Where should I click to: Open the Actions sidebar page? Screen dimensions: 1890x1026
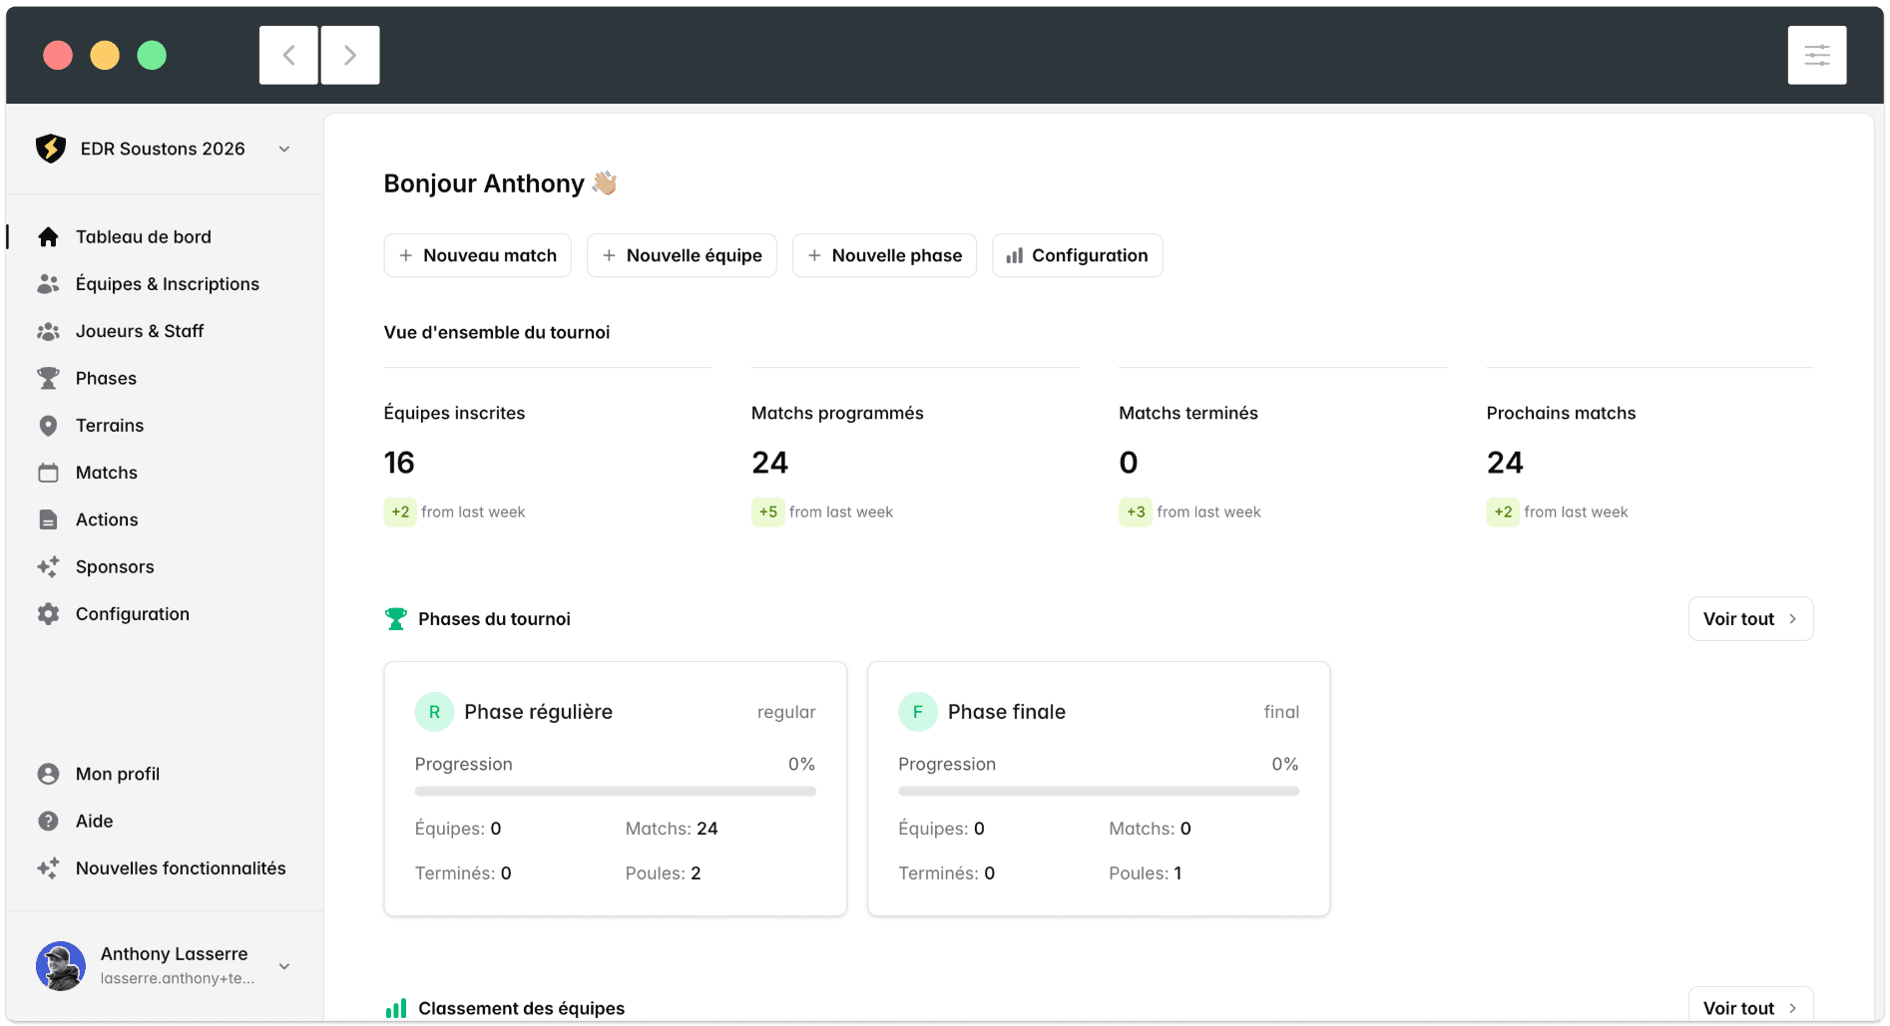[107, 519]
